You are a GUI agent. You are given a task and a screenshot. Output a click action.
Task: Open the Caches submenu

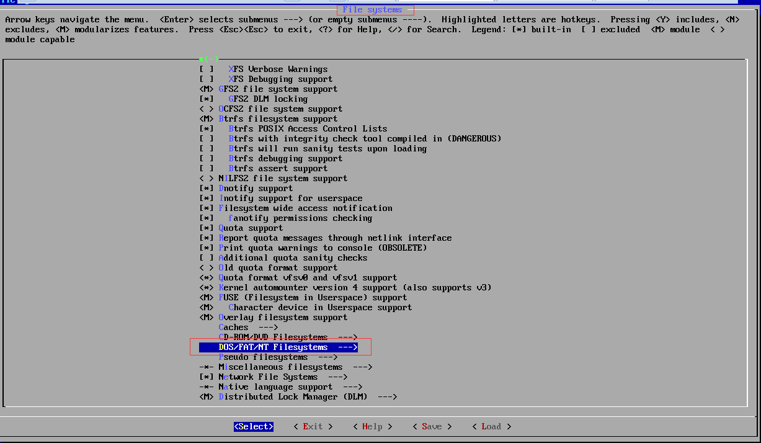249,327
